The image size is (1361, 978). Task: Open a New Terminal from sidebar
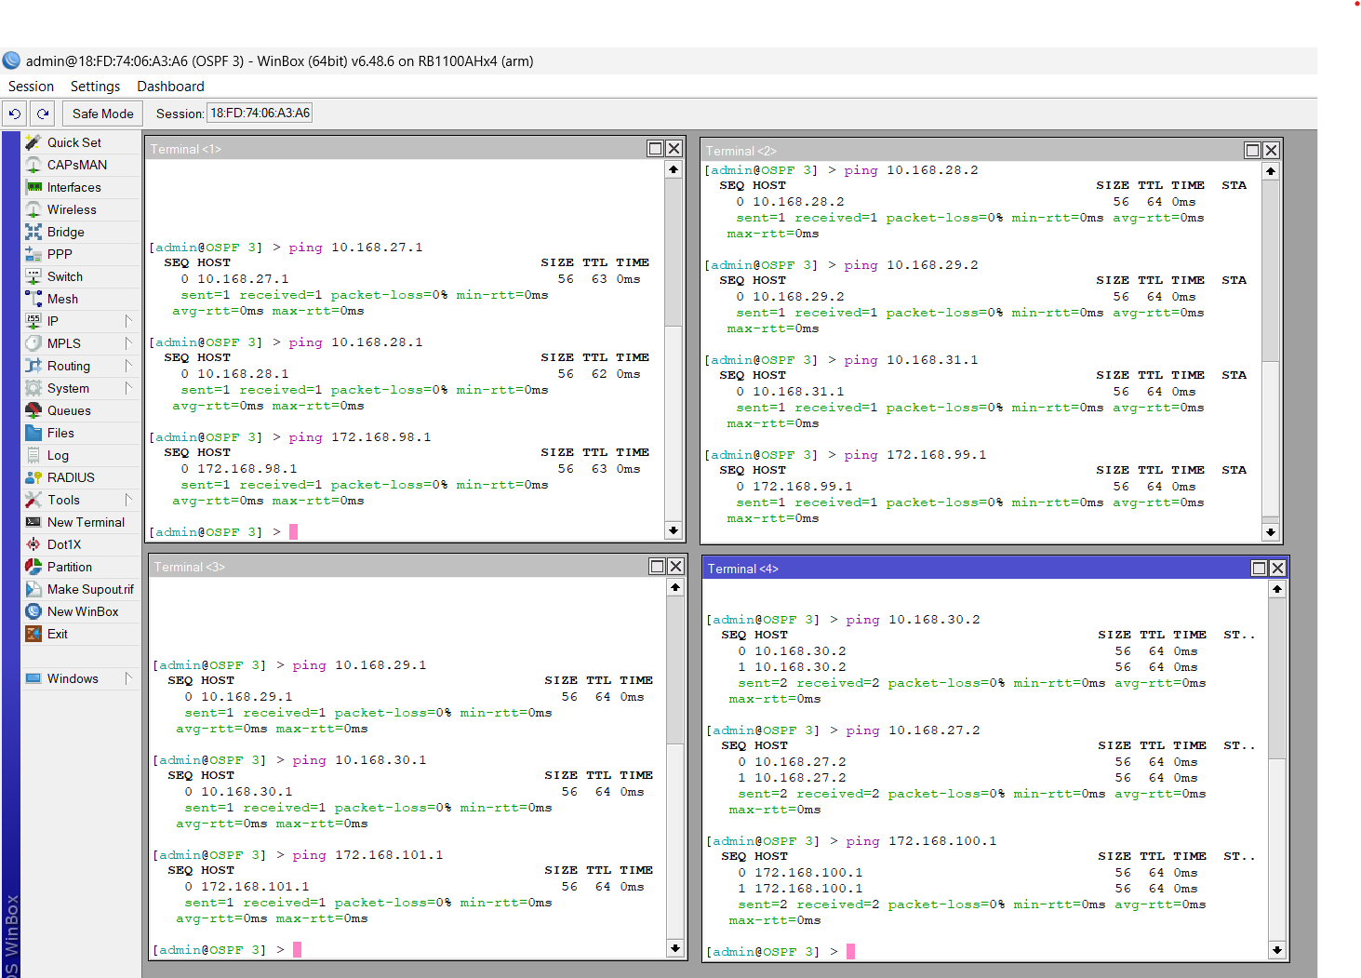coord(86,522)
